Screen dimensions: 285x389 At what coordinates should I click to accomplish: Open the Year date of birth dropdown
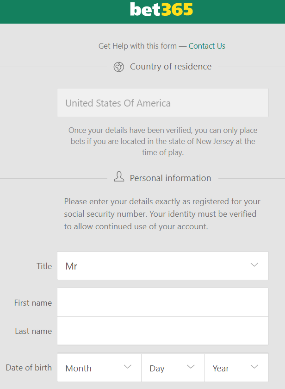pyautogui.click(x=237, y=368)
